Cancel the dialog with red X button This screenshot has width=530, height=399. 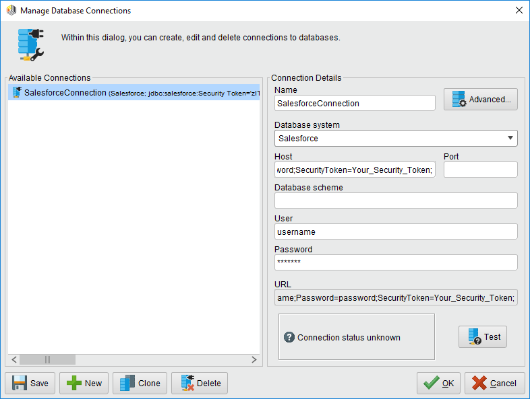pyautogui.click(x=494, y=383)
